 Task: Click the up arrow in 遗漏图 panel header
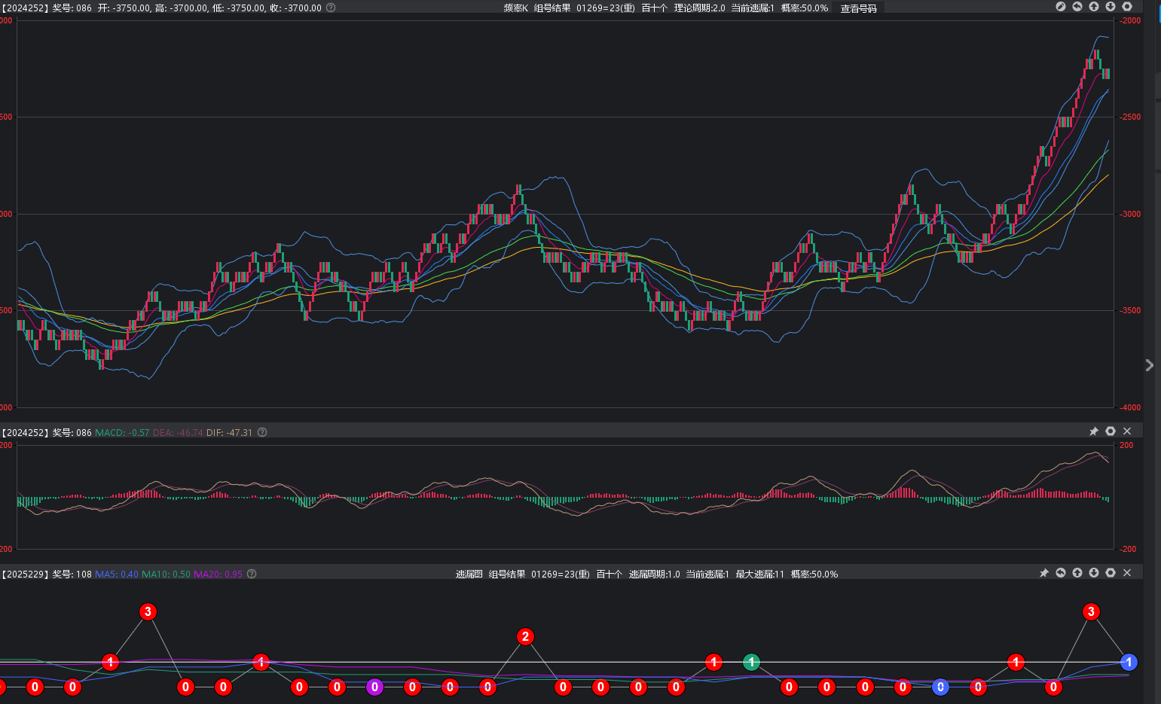click(x=1077, y=573)
